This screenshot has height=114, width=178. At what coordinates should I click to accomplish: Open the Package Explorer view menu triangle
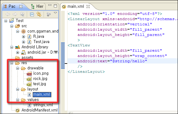pyautogui.click(x=55, y=13)
